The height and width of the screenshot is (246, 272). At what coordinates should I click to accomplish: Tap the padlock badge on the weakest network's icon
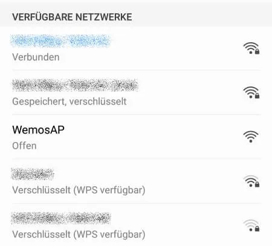(x=257, y=228)
